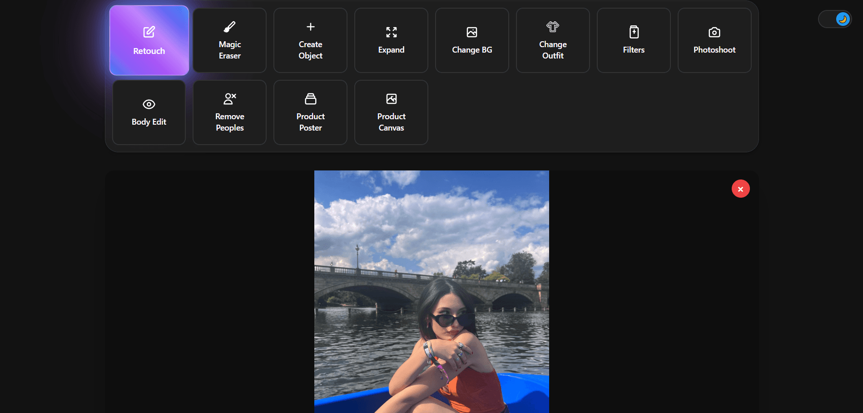Screen dimensions: 863x413
Task: Open the Magic Eraser tool label
Action: pyautogui.click(x=230, y=50)
